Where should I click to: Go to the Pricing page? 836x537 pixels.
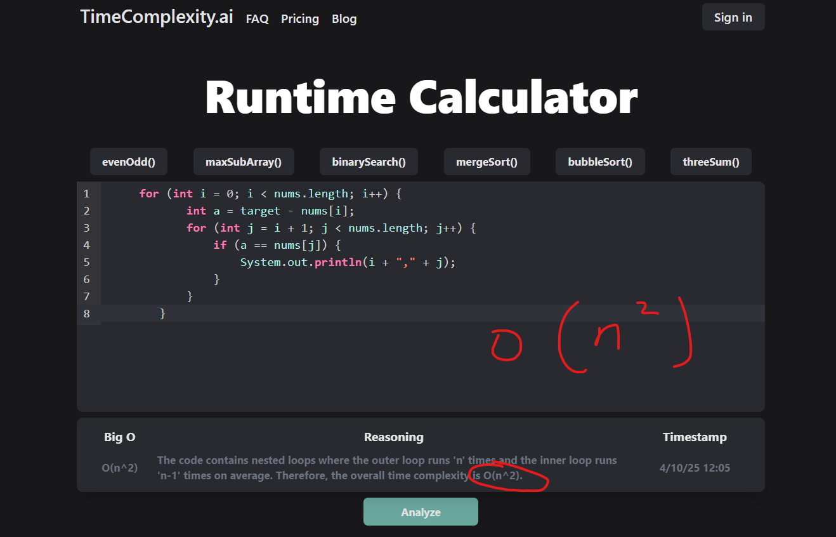coord(300,19)
